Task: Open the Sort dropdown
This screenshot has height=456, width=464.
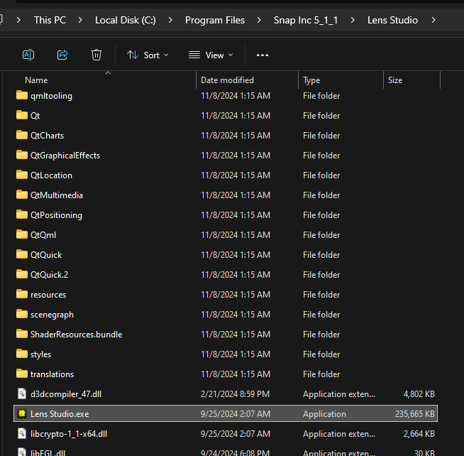Action: (x=148, y=55)
